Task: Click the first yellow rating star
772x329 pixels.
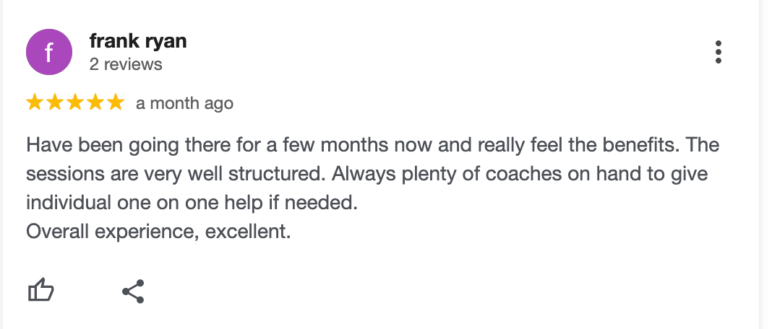Action: point(35,103)
